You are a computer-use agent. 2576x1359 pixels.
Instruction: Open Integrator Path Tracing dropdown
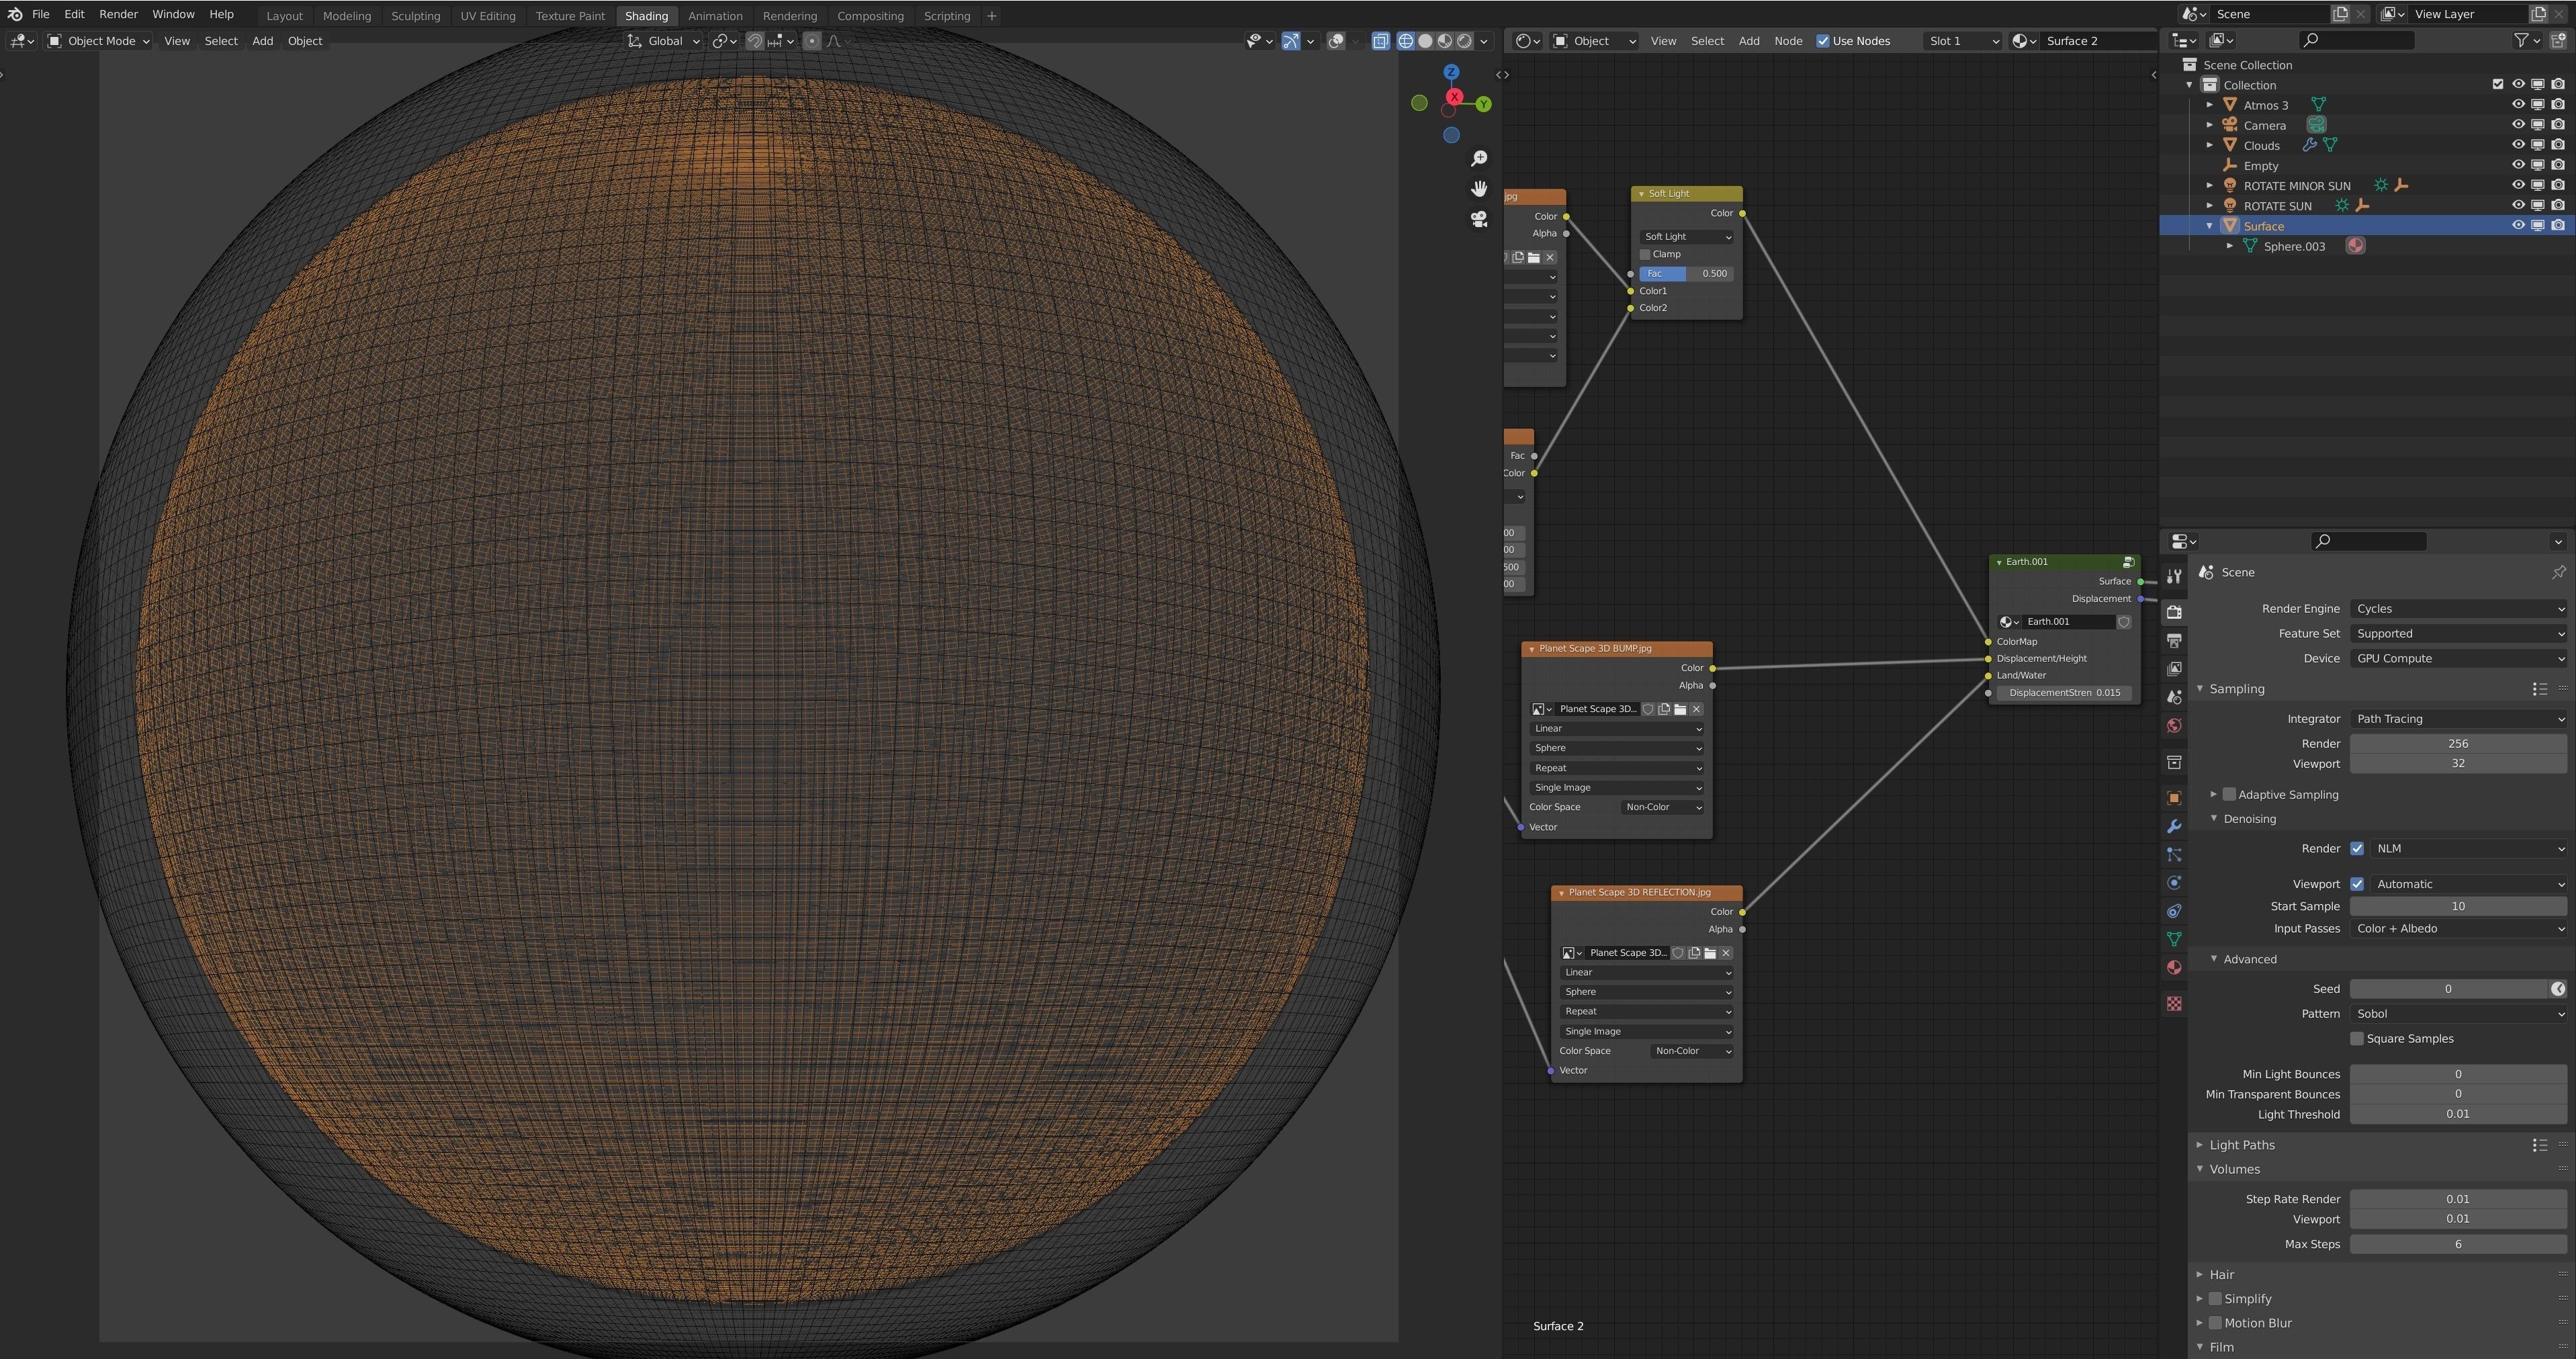point(2458,719)
